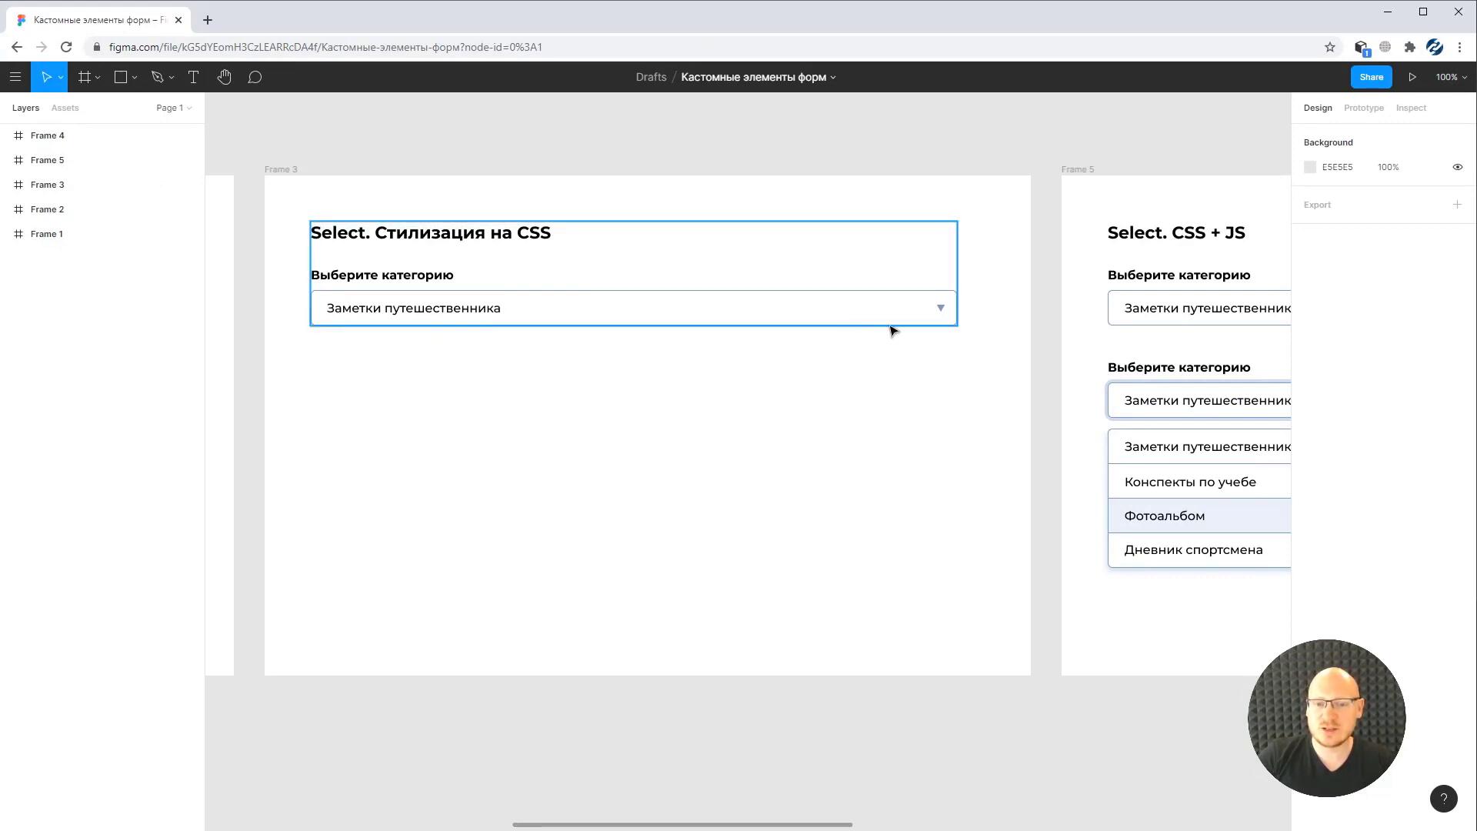1477x831 pixels.
Task: Open the Drafts breadcrumb link
Action: point(651,77)
